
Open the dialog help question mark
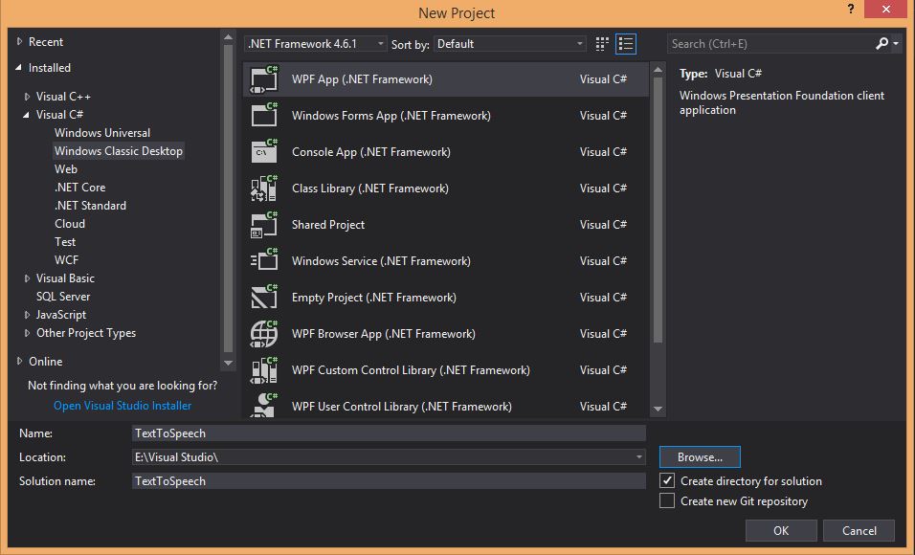point(851,9)
